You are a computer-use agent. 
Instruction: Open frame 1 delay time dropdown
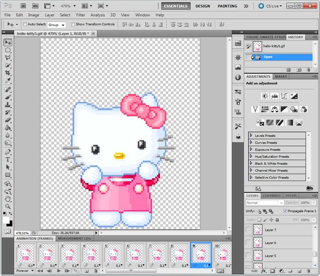[x=31, y=266]
